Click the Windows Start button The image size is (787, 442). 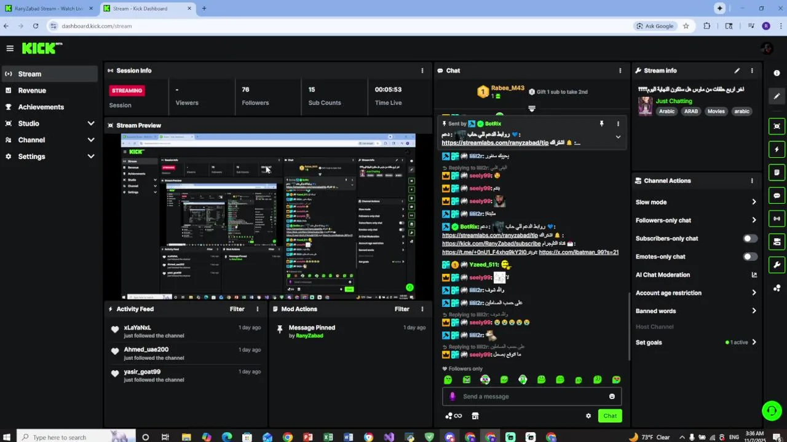coord(7,437)
